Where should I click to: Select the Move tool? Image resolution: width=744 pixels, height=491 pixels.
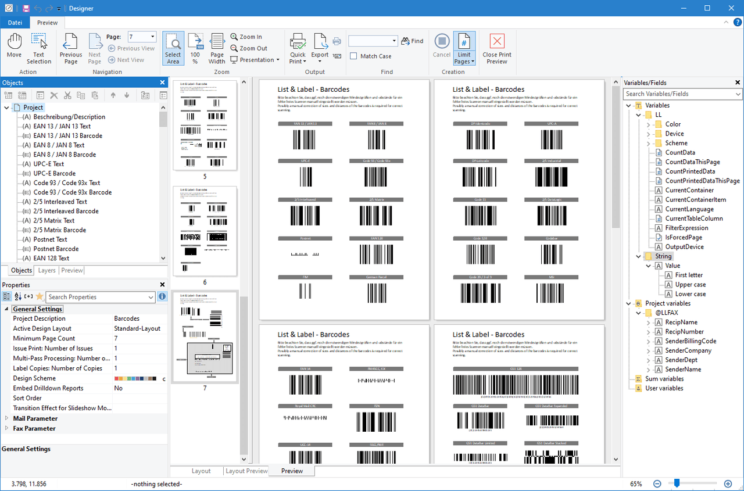(14, 46)
